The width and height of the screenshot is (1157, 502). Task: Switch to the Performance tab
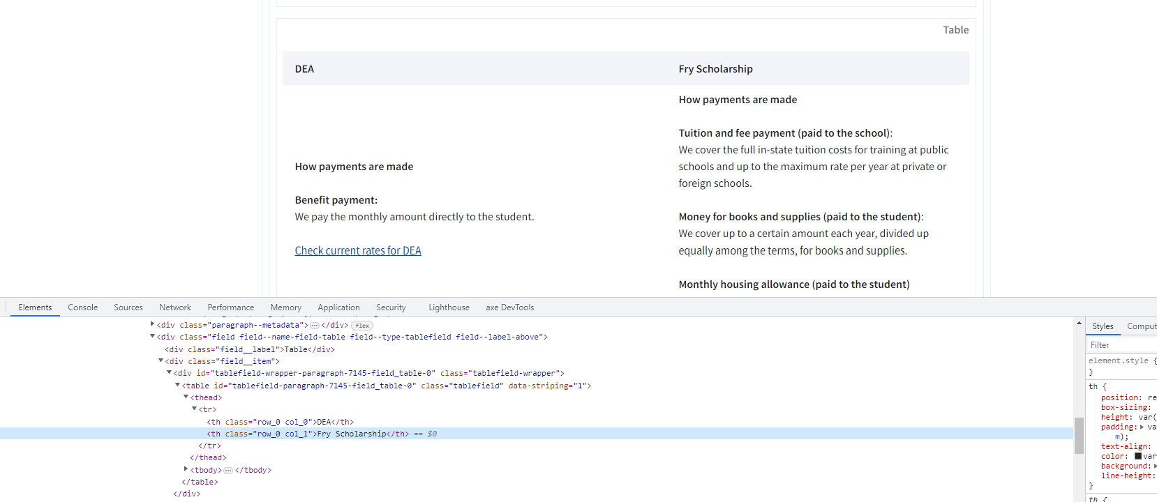click(x=230, y=307)
